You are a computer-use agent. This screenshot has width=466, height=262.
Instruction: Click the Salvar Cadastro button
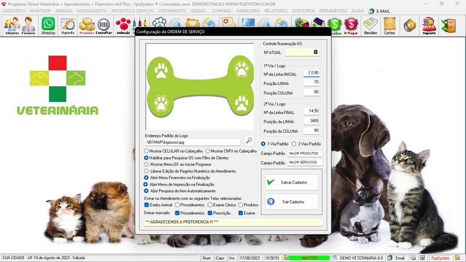click(292, 182)
